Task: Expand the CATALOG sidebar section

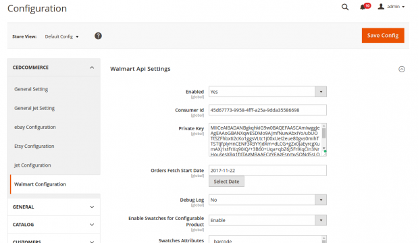Action: point(54,225)
